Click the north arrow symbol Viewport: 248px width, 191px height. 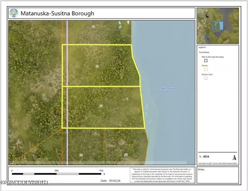[234, 157]
